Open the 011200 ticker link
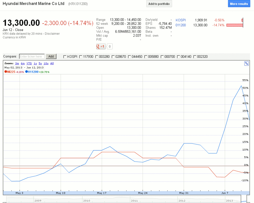The image size is (254, 203). [181, 25]
